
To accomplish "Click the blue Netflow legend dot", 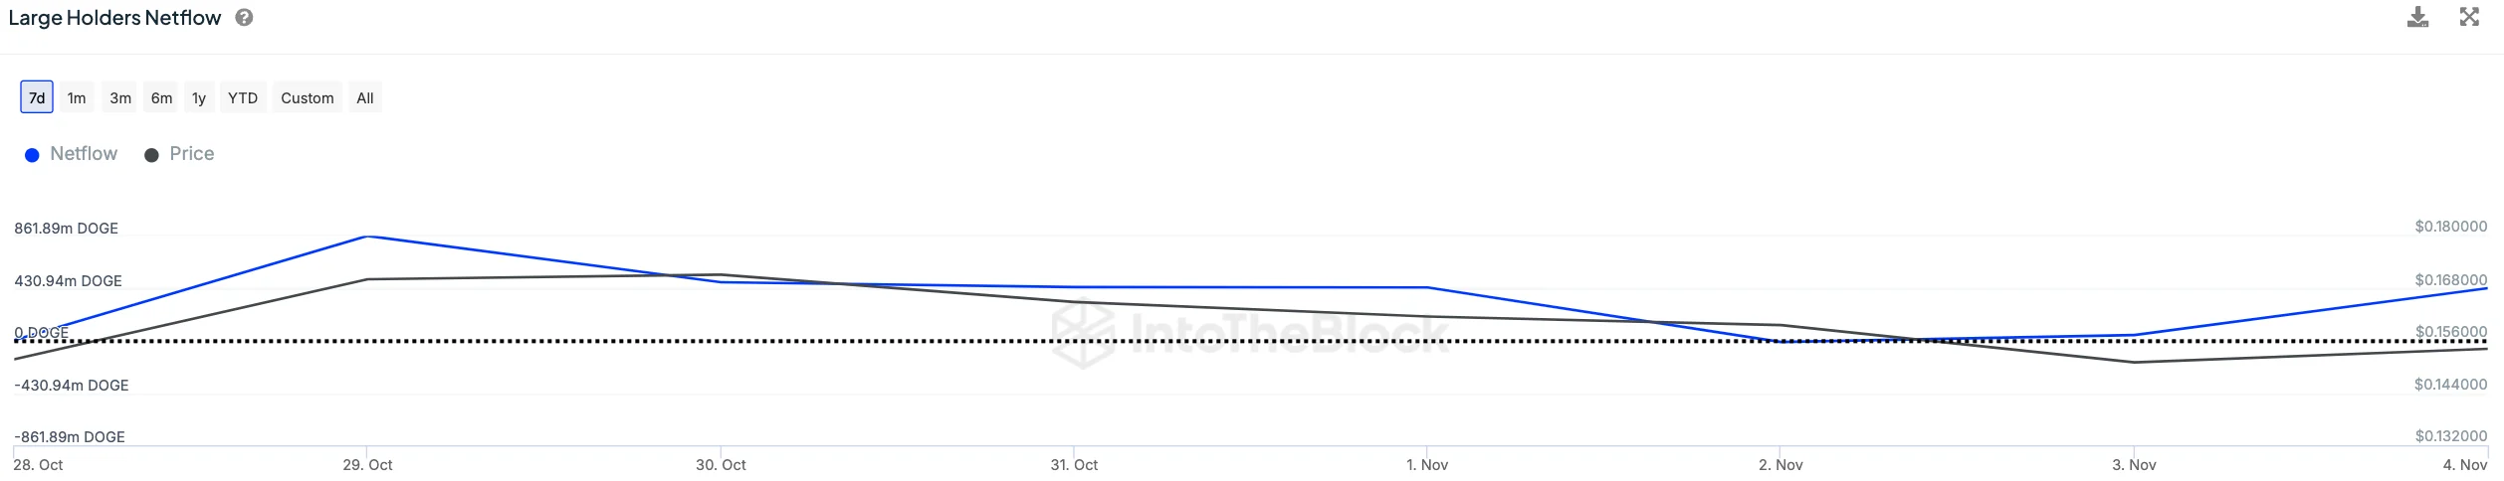I will point(32,155).
